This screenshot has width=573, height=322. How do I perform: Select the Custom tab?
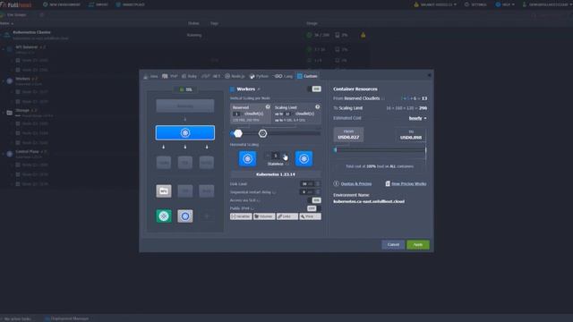pos(307,76)
